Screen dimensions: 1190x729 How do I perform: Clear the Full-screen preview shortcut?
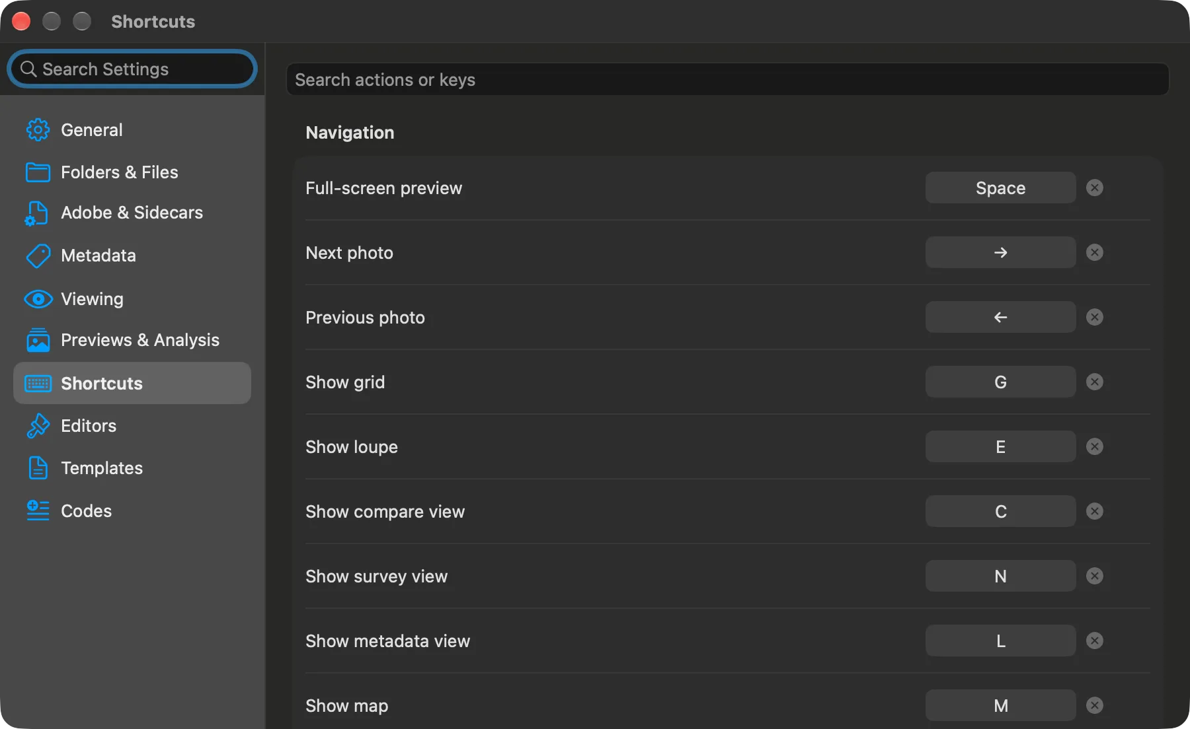(x=1095, y=188)
